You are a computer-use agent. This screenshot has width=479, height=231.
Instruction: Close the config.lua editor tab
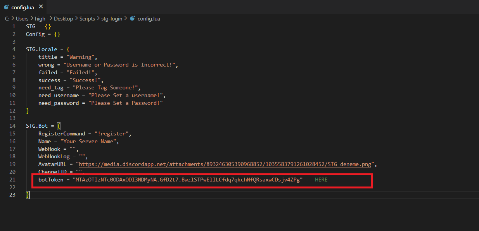tap(41, 7)
